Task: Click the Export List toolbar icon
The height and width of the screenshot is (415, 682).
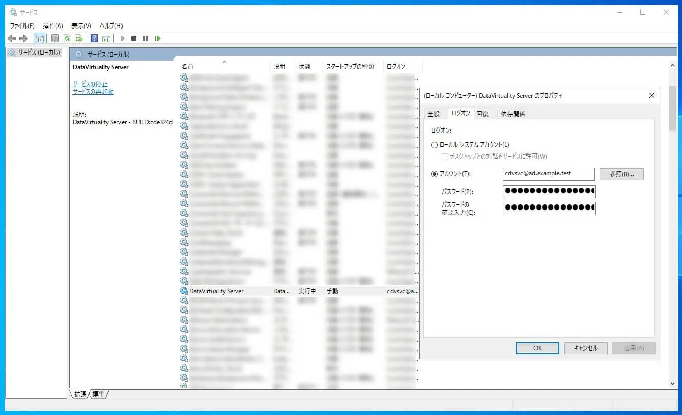Action: tap(79, 38)
